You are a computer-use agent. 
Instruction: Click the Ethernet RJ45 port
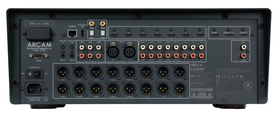[x=73, y=34]
